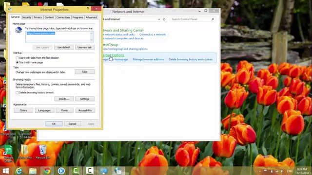Click the battery tray icon

(272, 171)
